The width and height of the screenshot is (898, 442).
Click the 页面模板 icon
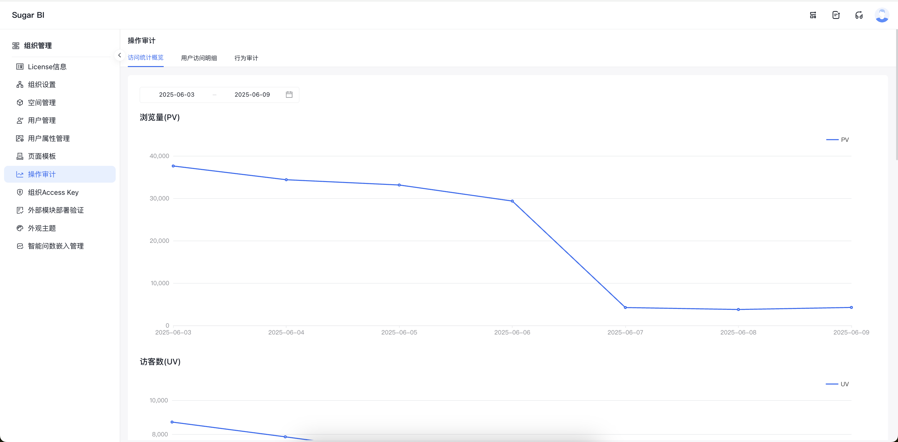20,156
